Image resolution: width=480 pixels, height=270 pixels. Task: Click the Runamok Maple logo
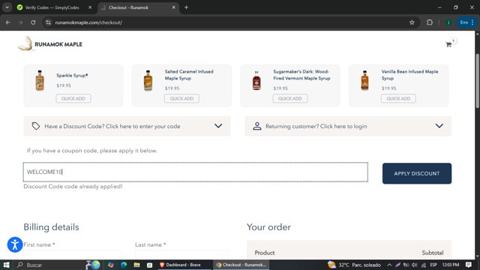pyautogui.click(x=50, y=43)
